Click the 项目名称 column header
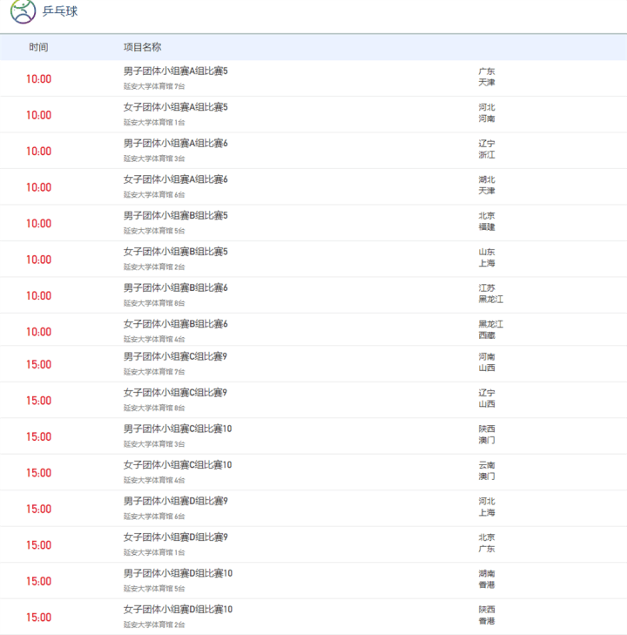 click(143, 47)
